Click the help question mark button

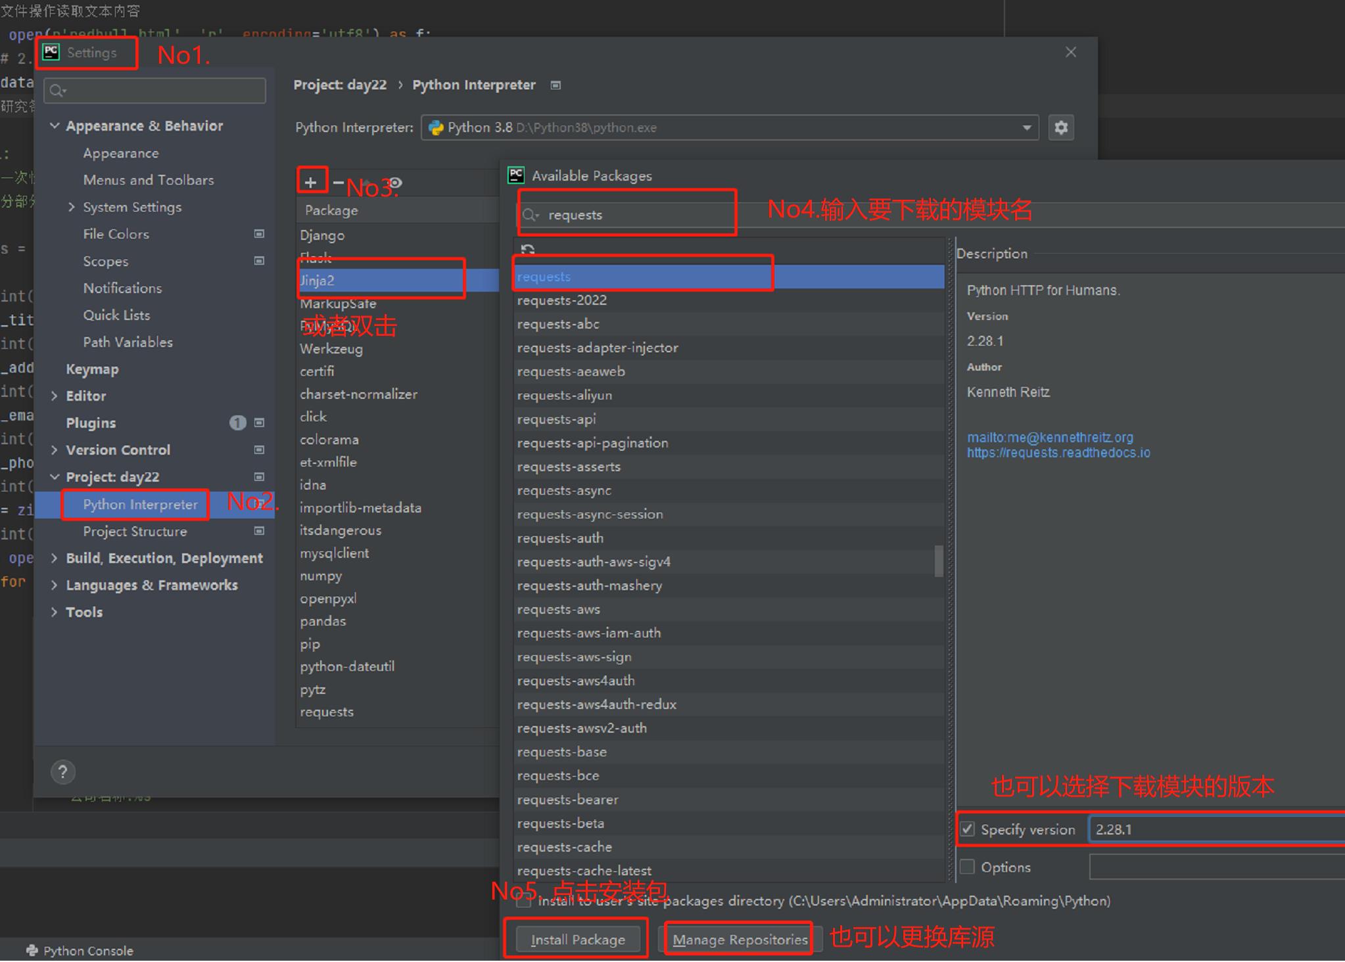tap(63, 771)
